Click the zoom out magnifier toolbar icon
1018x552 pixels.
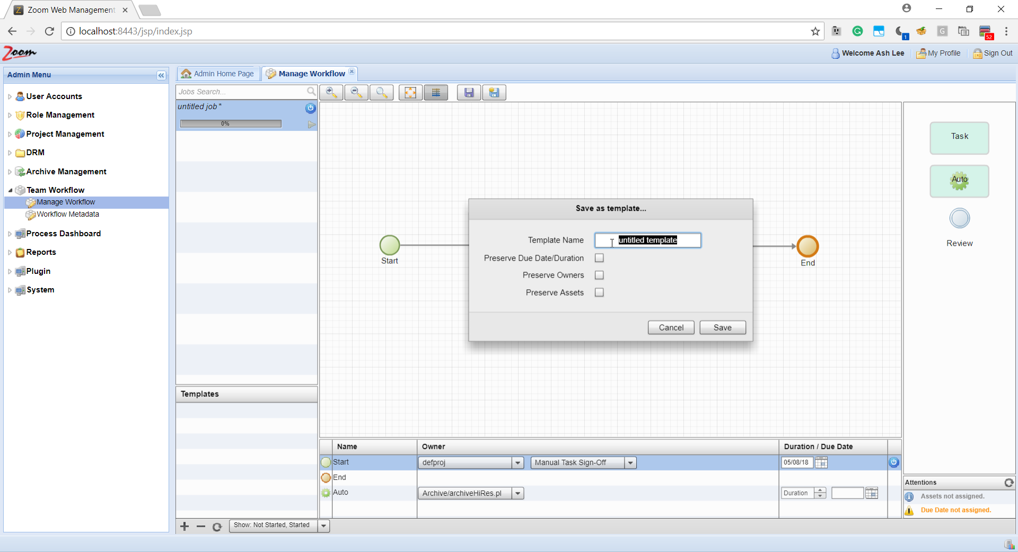click(x=356, y=93)
